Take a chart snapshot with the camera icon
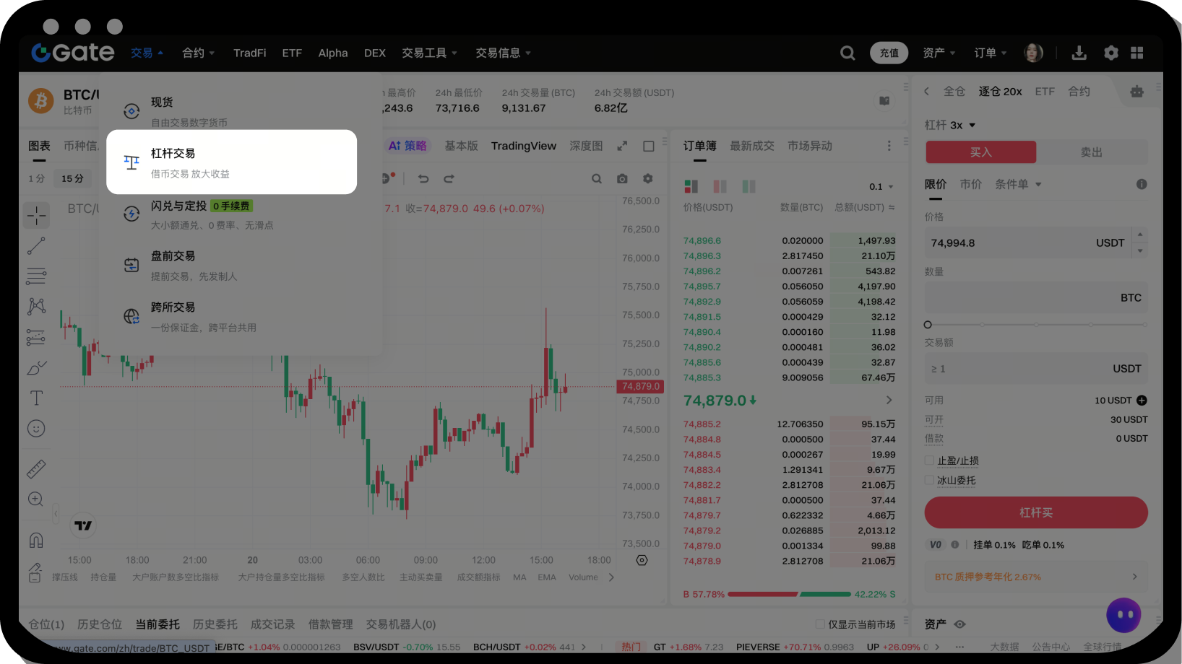The image size is (1182, 664). coord(622,178)
